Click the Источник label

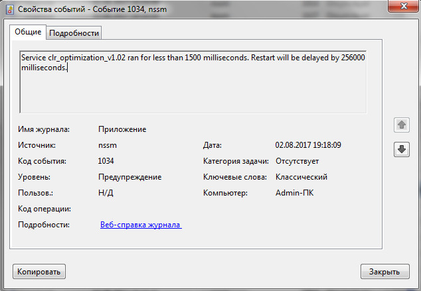click(x=37, y=145)
